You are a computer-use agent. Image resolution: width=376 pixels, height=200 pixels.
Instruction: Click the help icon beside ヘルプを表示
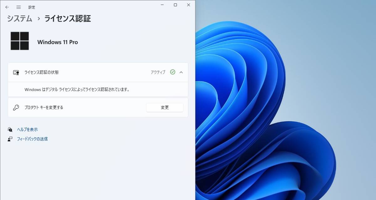[x=10, y=129]
